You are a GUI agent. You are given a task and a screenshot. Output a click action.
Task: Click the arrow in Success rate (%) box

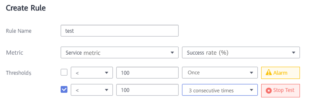(293, 52)
